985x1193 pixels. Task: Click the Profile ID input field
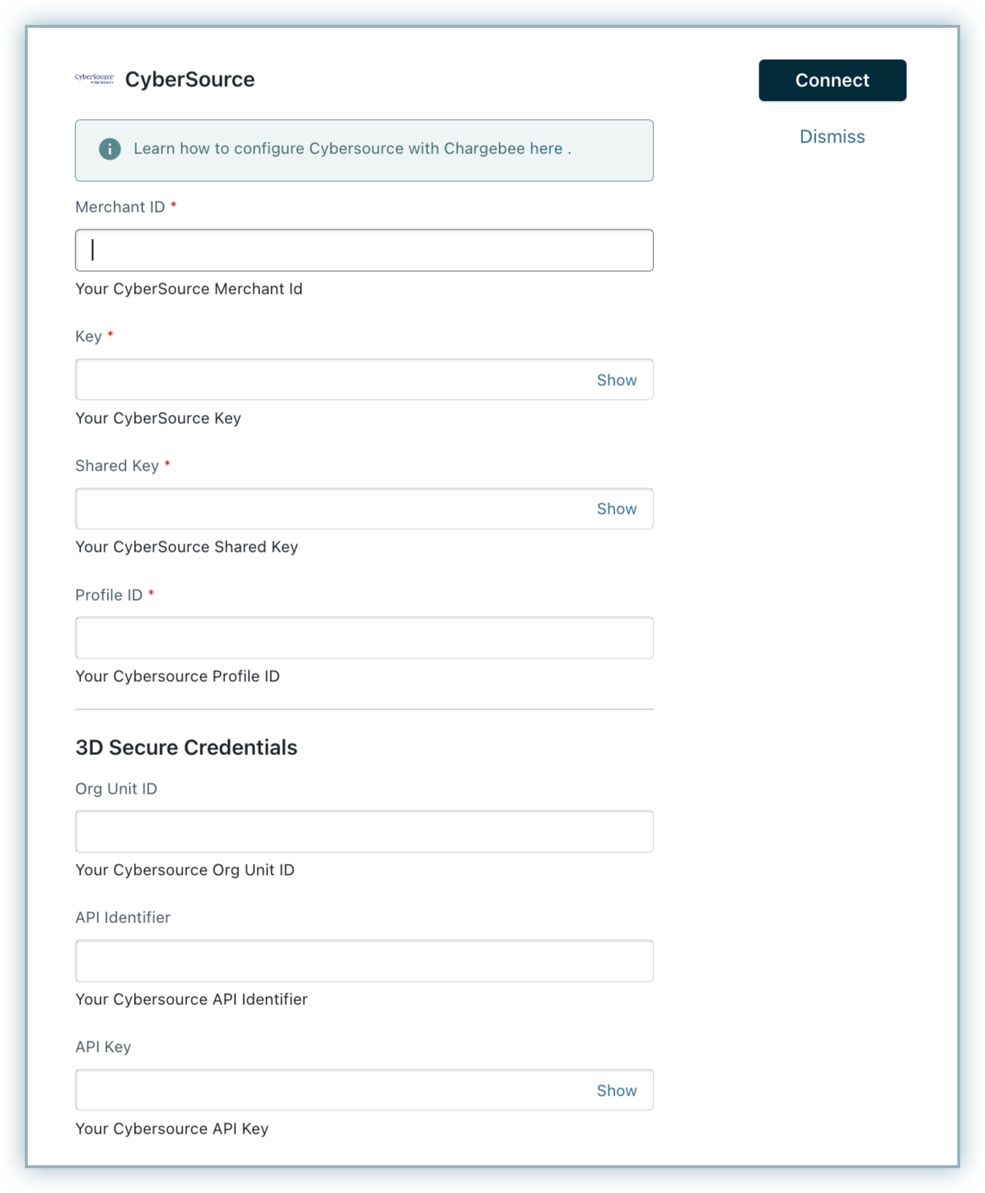[364, 638]
